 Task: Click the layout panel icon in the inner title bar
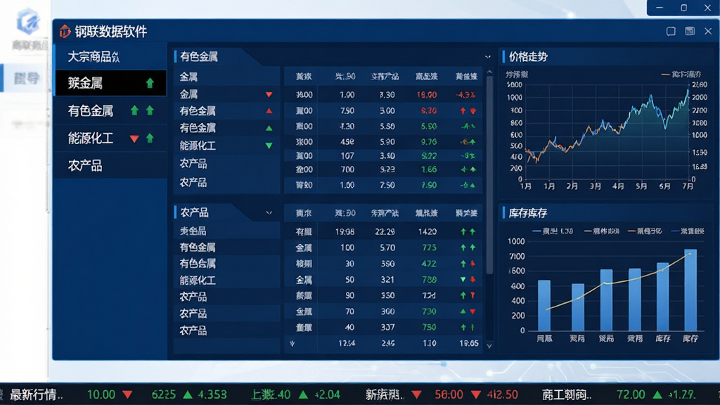(x=690, y=31)
